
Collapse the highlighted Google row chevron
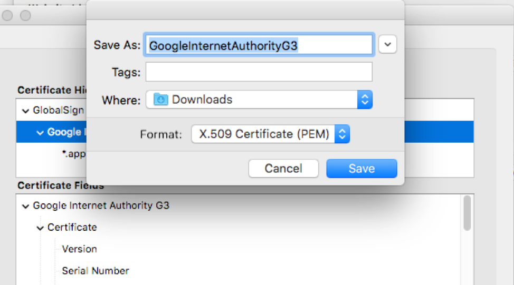40,132
